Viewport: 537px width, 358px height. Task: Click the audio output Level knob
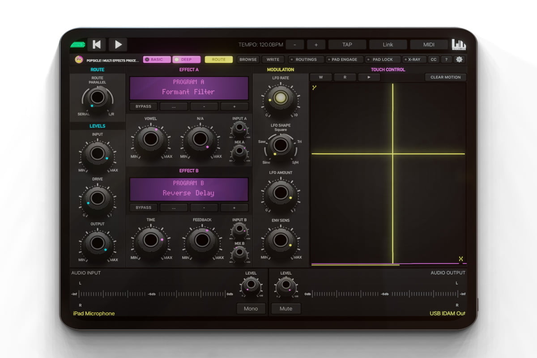coord(286,284)
